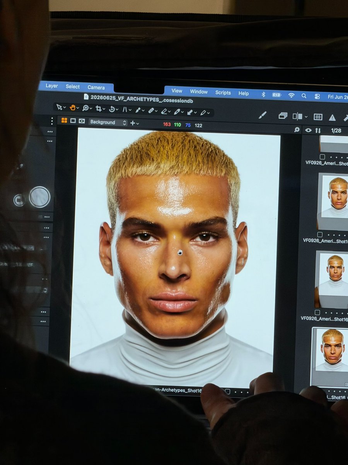Open the View menu
Viewport: 348px width, 465px height.
tap(177, 91)
